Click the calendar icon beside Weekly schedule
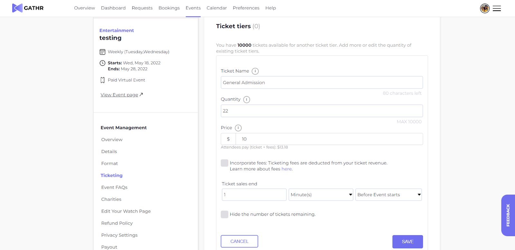The width and height of the screenshot is (515, 250). [102, 52]
